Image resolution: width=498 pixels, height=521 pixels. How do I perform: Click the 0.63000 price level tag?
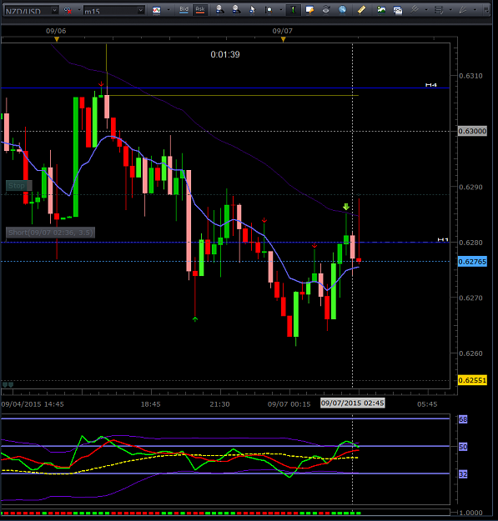(472, 131)
